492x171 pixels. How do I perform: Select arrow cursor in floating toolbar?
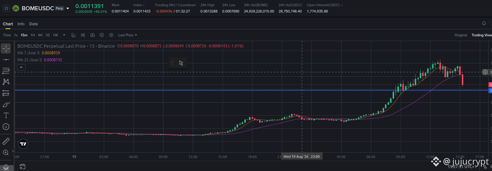pos(181,63)
